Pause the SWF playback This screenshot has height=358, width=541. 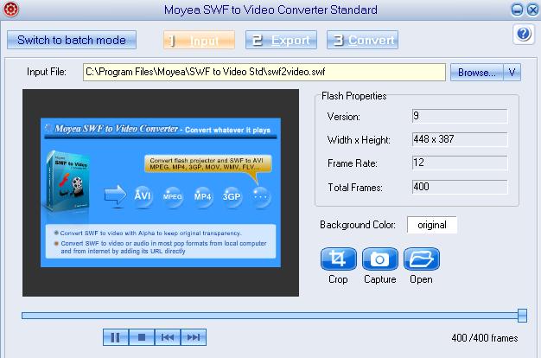(116, 337)
